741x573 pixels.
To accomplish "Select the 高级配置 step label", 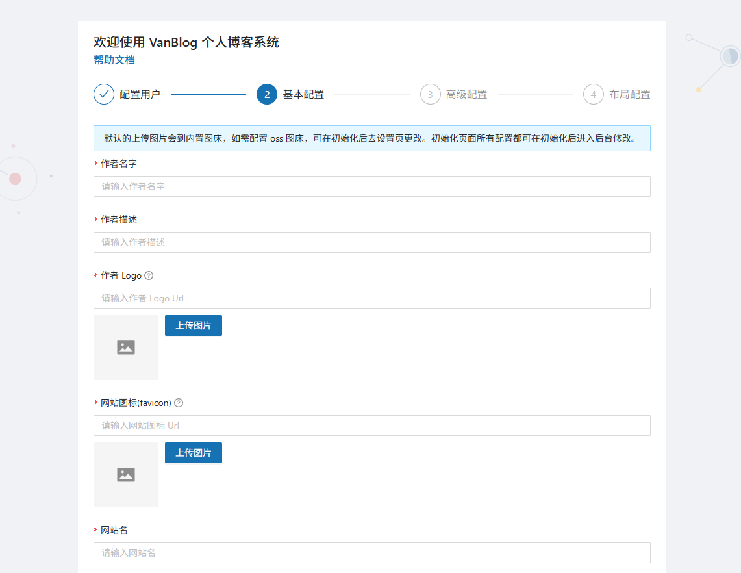I will (x=466, y=95).
